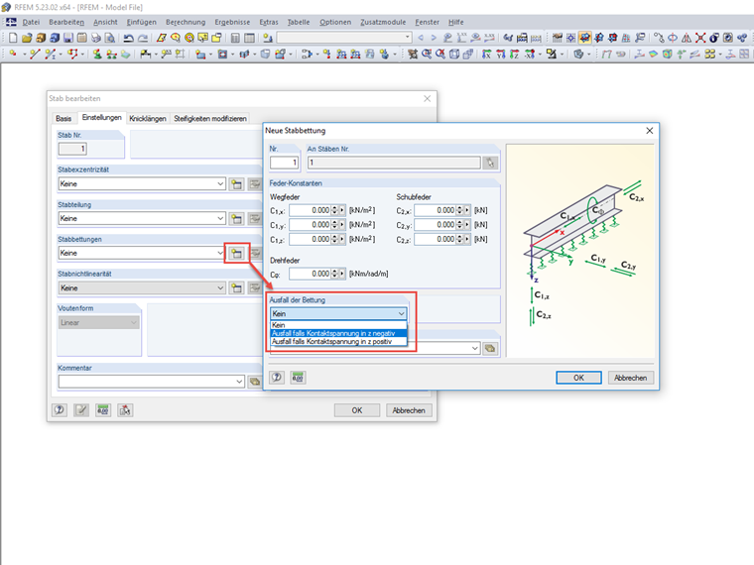
Task: Click help icon in Neue Stabbettung dialog
Action: [277, 377]
